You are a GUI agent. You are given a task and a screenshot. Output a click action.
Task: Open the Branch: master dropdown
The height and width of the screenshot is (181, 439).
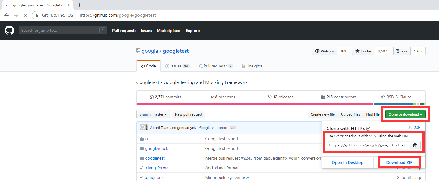[x=153, y=114]
